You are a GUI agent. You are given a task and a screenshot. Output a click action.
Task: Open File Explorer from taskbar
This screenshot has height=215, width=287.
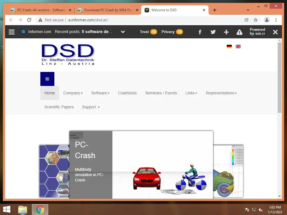click(x=22, y=209)
